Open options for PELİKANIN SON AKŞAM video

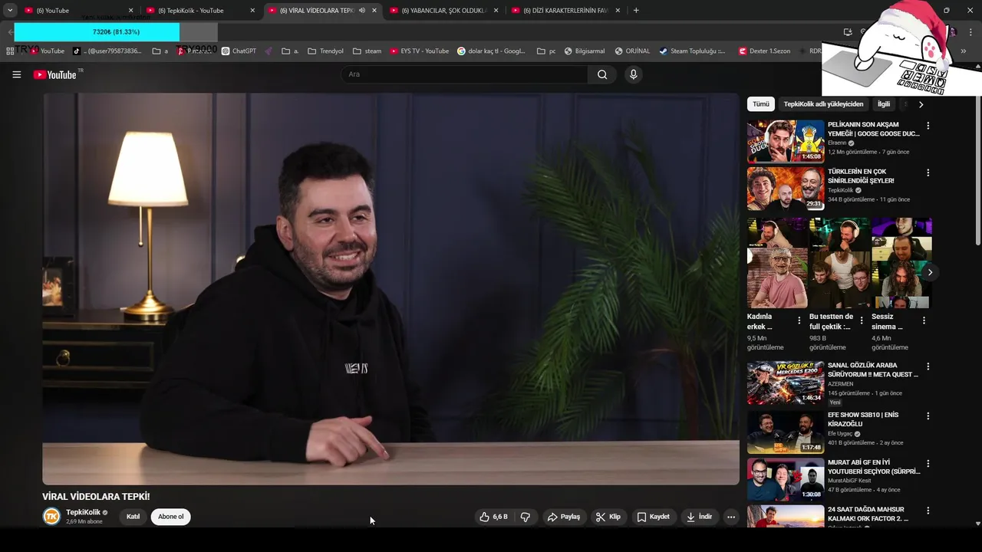coord(928,126)
